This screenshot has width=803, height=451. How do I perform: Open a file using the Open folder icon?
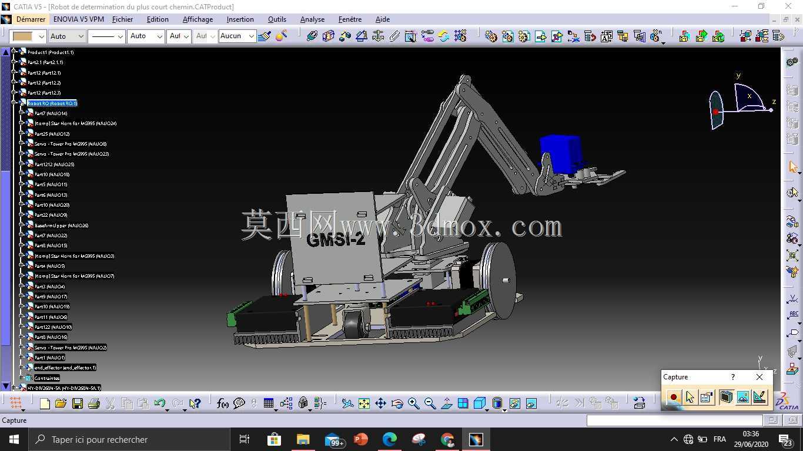pyautogui.click(x=61, y=403)
